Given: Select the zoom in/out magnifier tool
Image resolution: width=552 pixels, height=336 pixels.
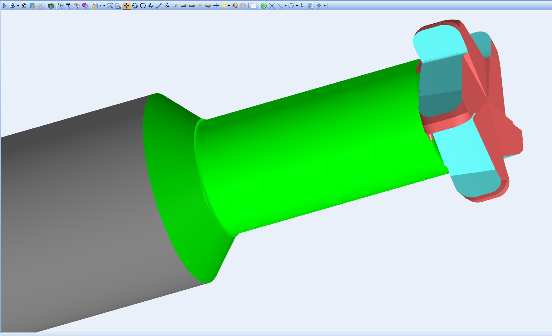Looking at the screenshot, I should click(110, 6).
